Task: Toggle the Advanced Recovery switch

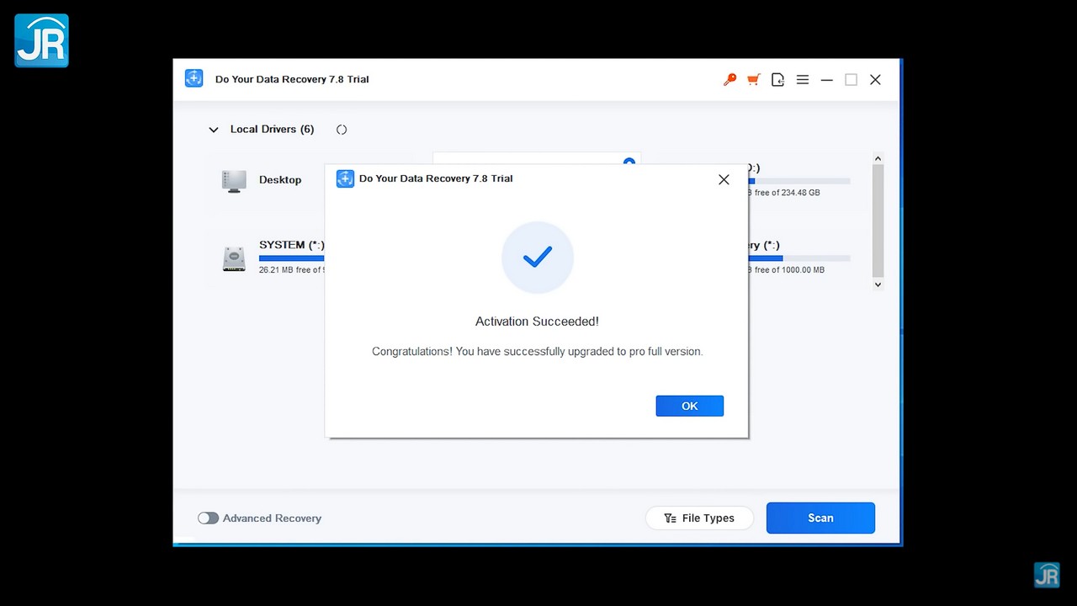Action: [x=208, y=518]
